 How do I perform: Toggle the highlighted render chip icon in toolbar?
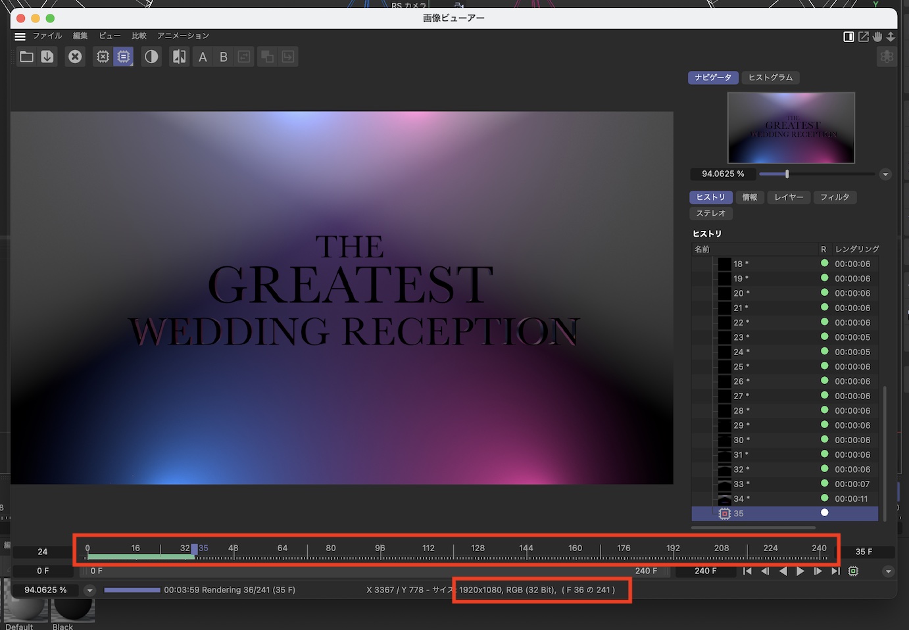pos(123,57)
